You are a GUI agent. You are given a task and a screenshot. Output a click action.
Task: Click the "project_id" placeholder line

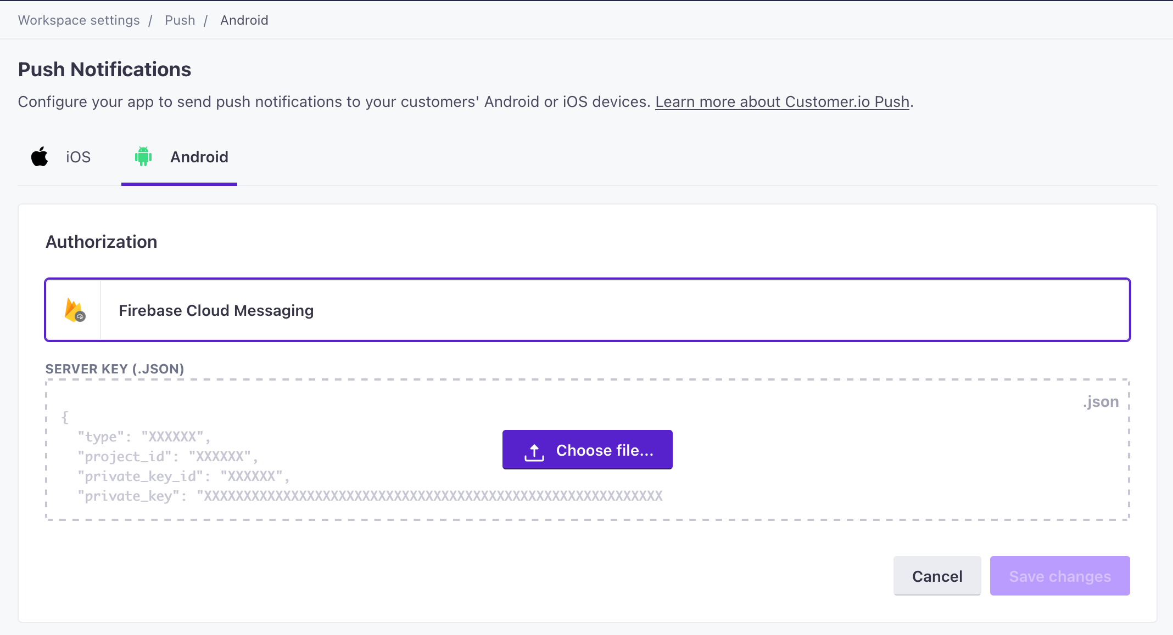pos(167,457)
